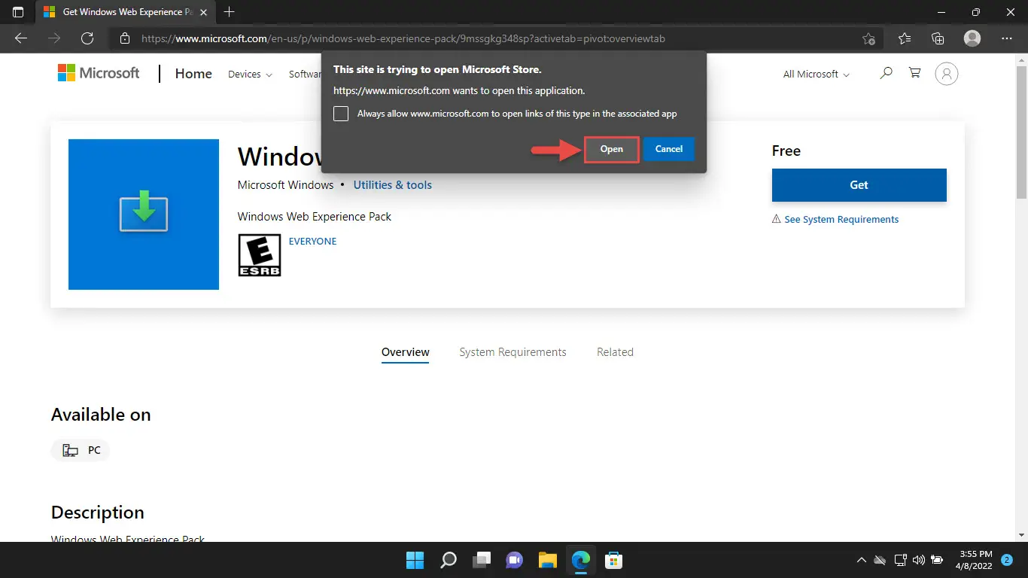Click the site search magnifier icon

pyautogui.click(x=886, y=73)
